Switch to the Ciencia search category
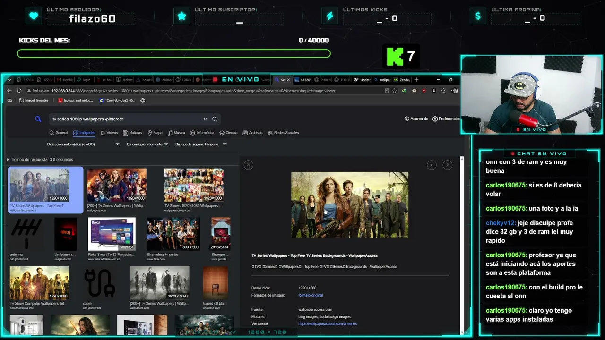605x340 pixels. click(x=229, y=133)
